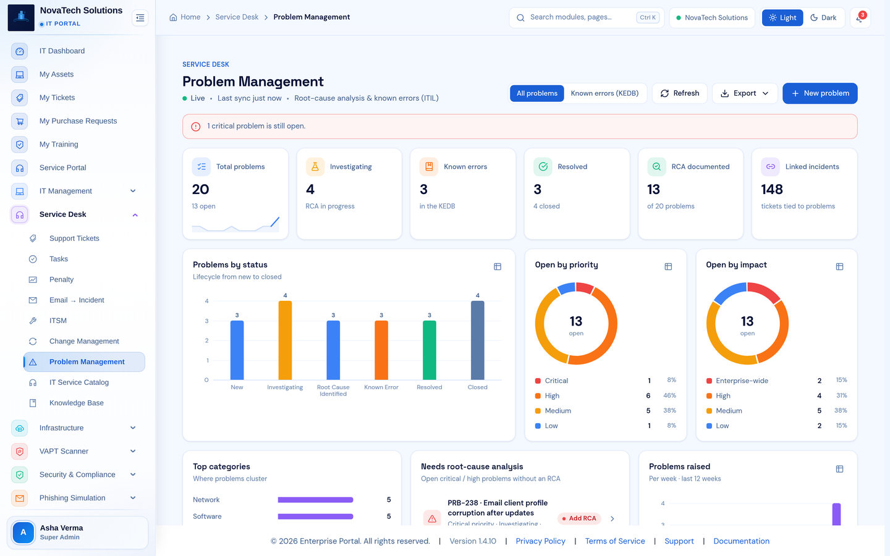Open table view icon on Problems by status
Image resolution: width=890 pixels, height=556 pixels.
point(498,267)
